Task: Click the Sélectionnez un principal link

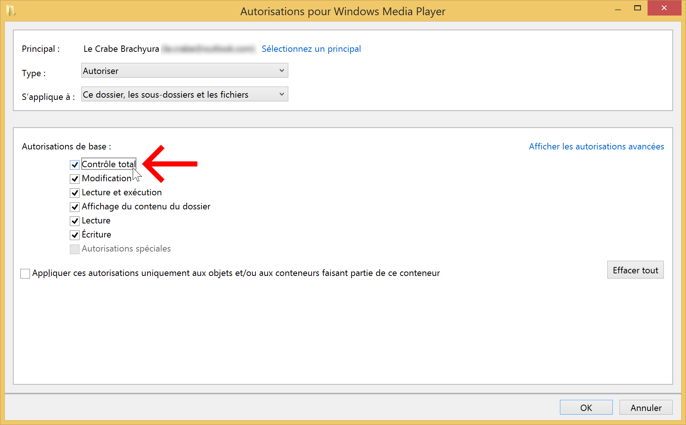Action: (x=311, y=49)
